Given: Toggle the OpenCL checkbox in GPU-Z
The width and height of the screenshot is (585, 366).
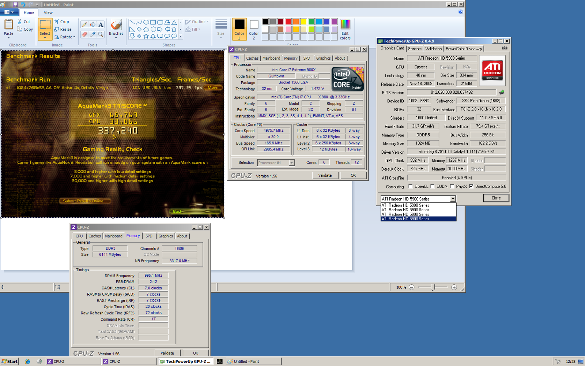Looking at the screenshot, I should (410, 186).
